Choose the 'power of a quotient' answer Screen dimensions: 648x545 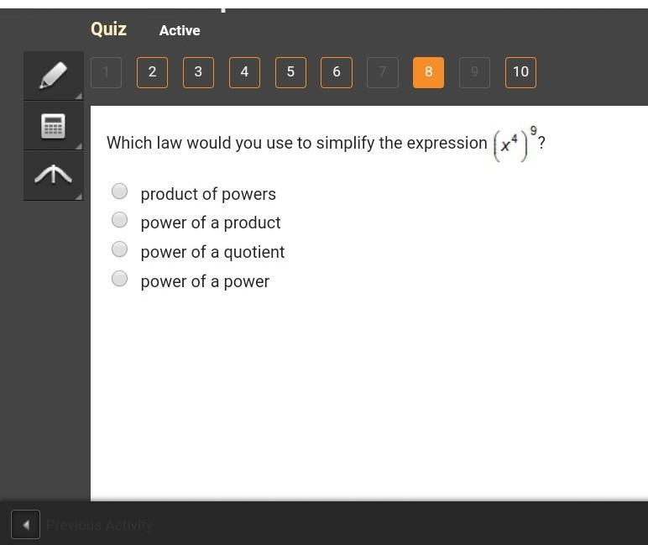click(x=120, y=249)
